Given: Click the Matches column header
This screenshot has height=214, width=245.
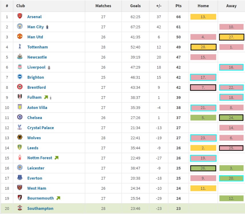Looking at the screenshot, I should tap(103, 6).
